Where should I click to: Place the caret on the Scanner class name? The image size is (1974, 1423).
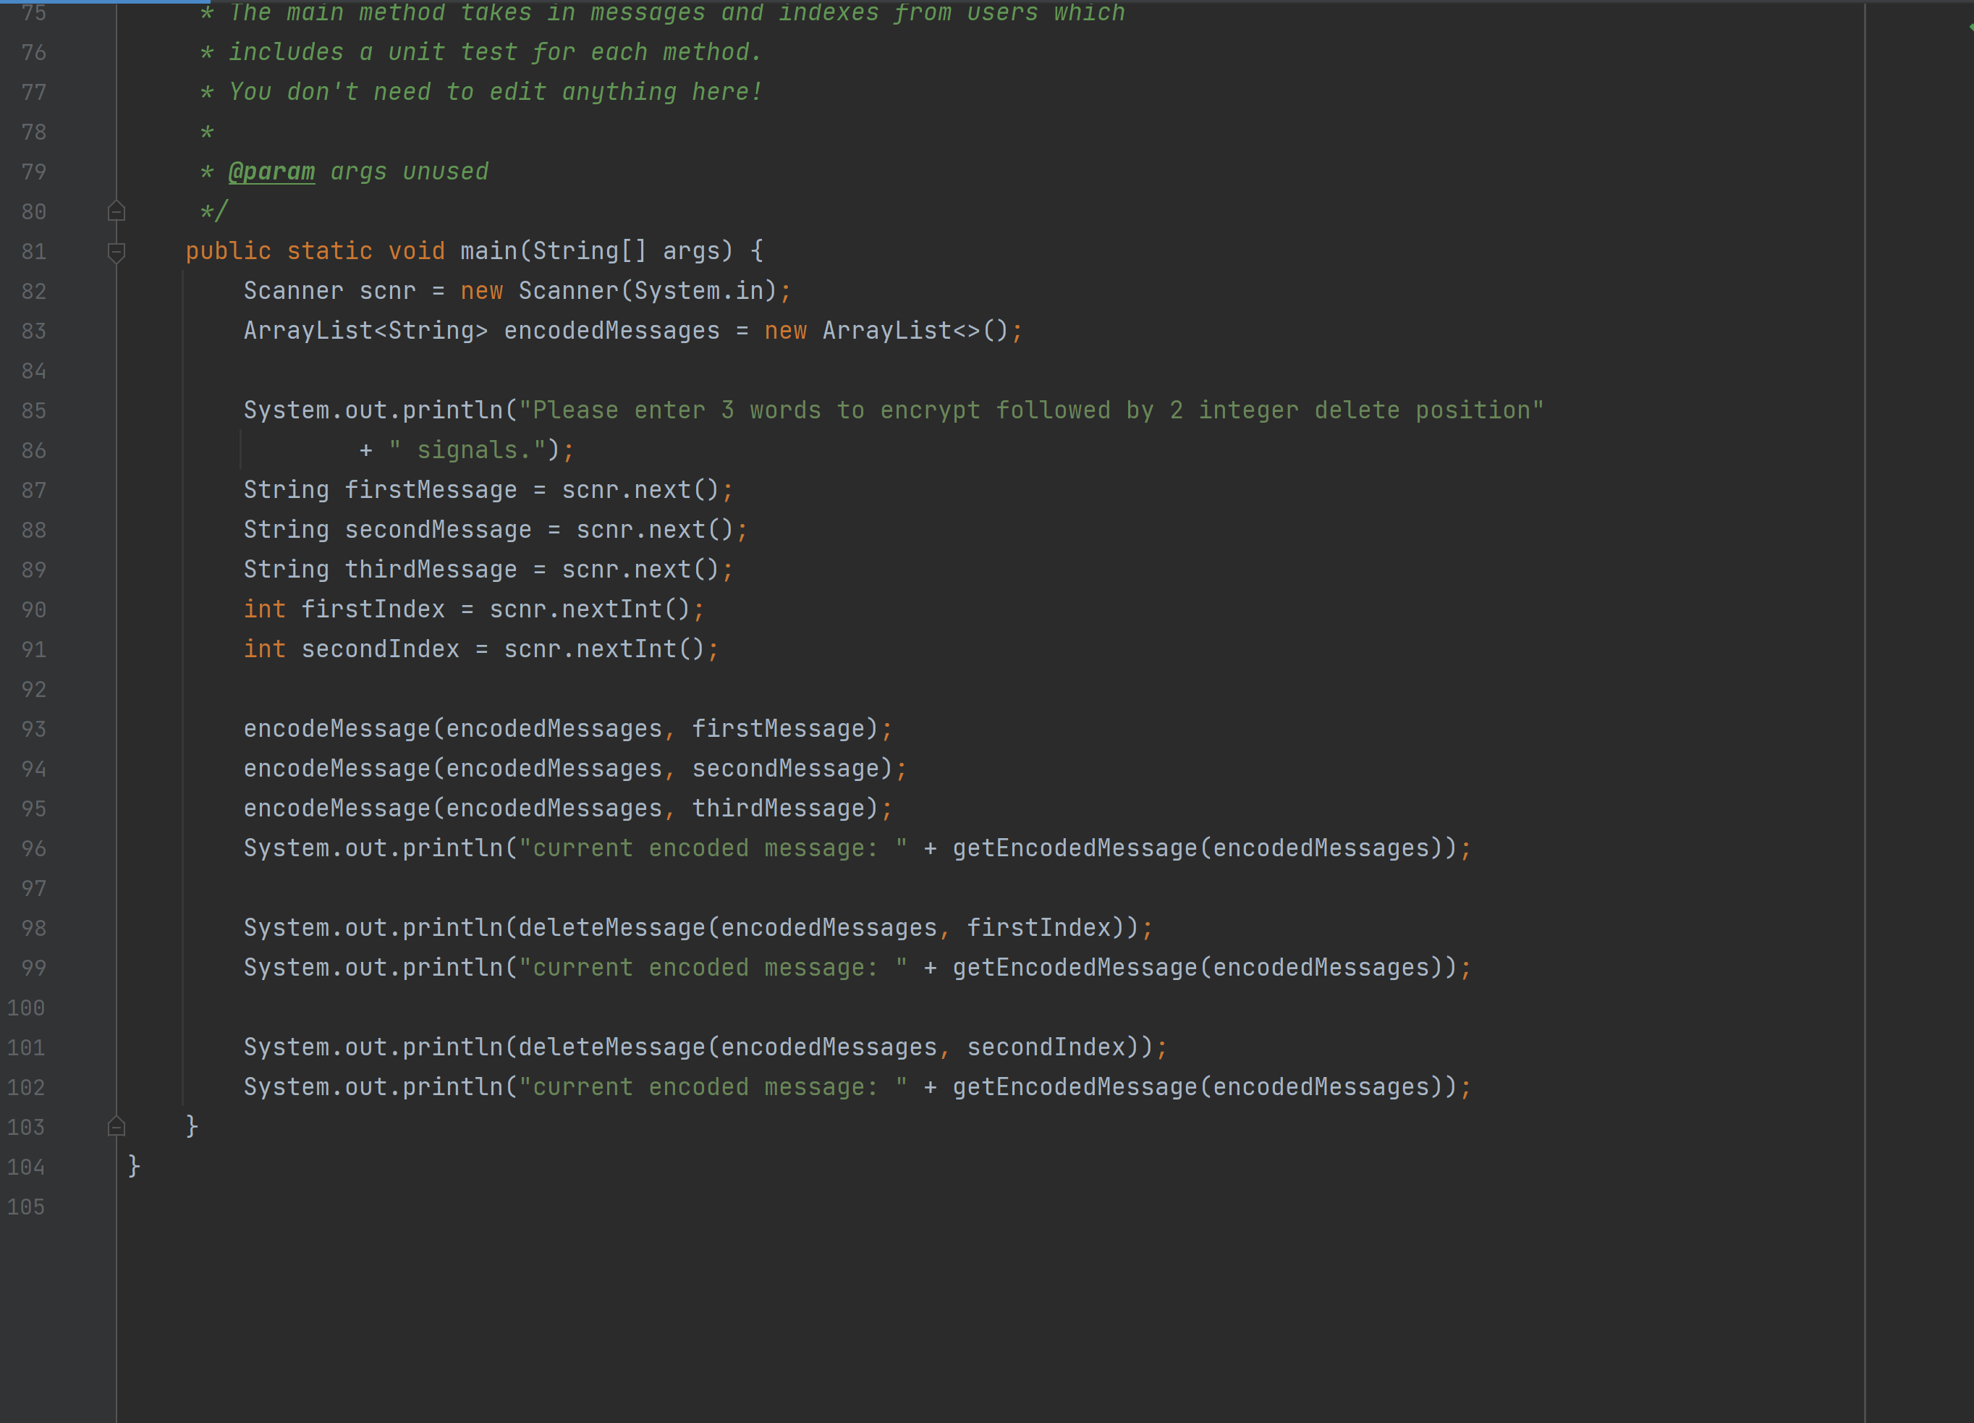(x=293, y=291)
